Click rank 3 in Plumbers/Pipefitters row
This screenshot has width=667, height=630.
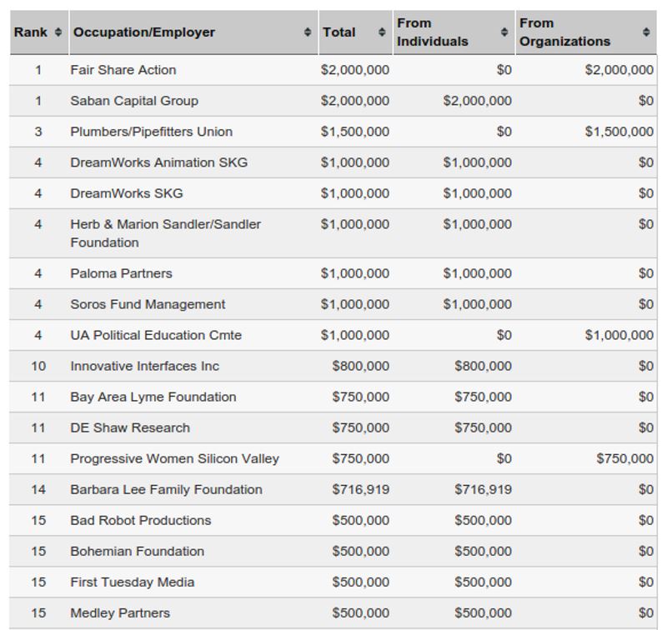pos(38,132)
